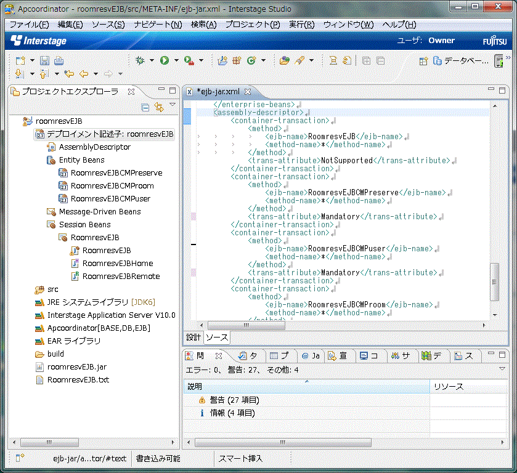
Task: Switch to the データベー... perspective
Action: coord(461,61)
